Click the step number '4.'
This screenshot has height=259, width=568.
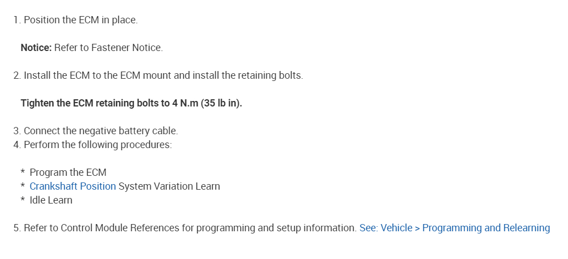tap(17, 145)
